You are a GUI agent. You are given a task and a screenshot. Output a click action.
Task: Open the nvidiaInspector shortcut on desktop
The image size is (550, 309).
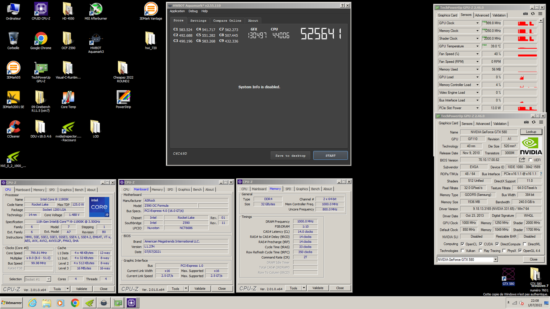(x=68, y=131)
